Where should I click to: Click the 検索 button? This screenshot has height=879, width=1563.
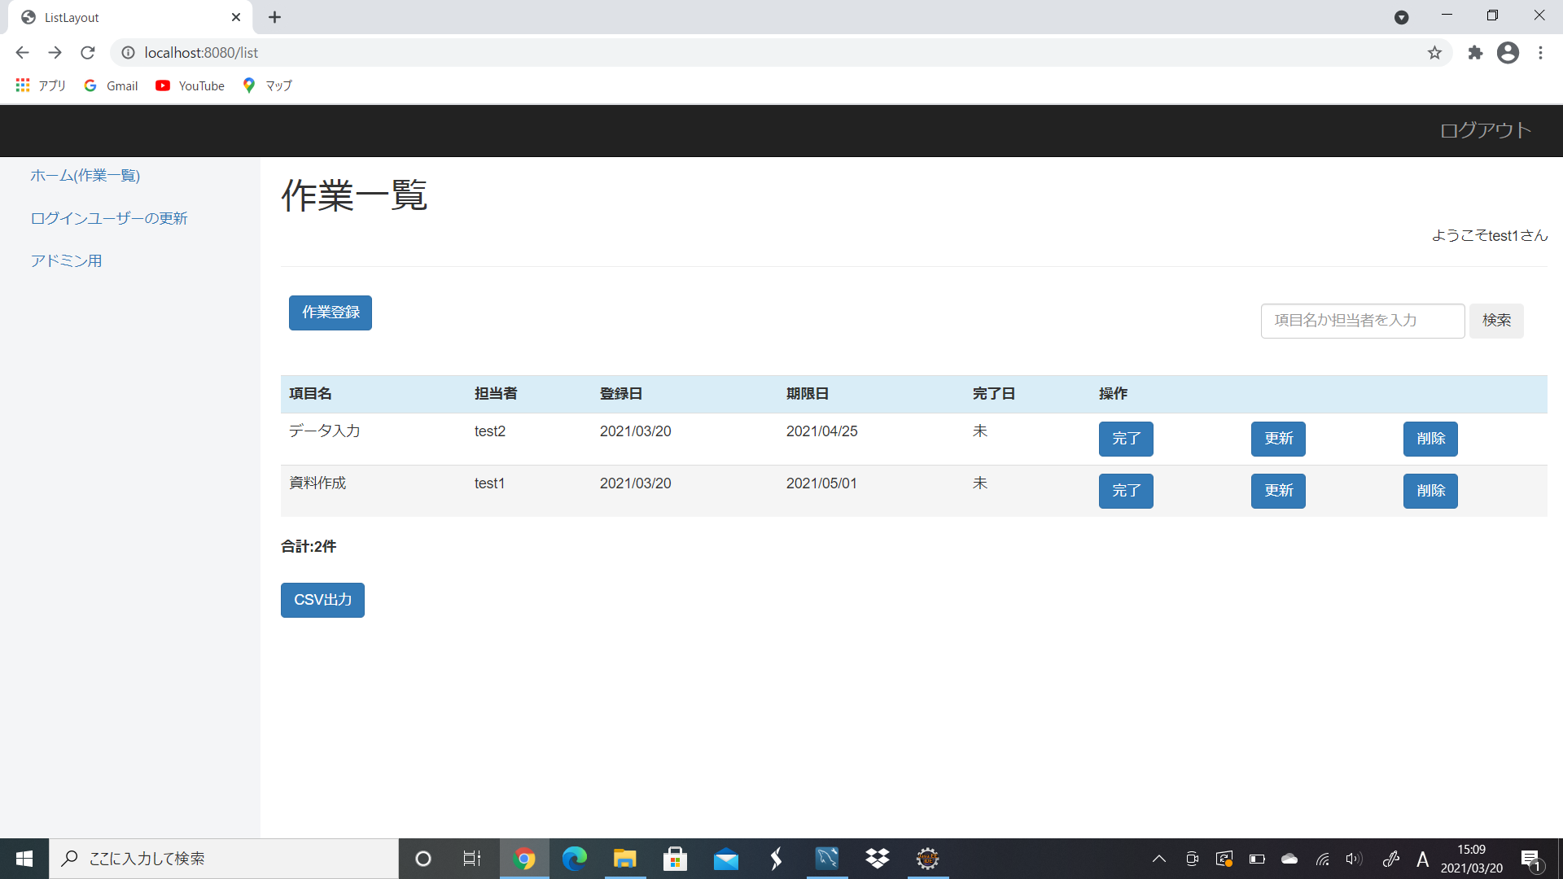(1496, 321)
